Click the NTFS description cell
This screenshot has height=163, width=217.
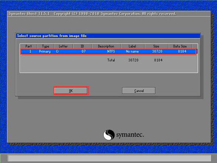click(x=111, y=51)
